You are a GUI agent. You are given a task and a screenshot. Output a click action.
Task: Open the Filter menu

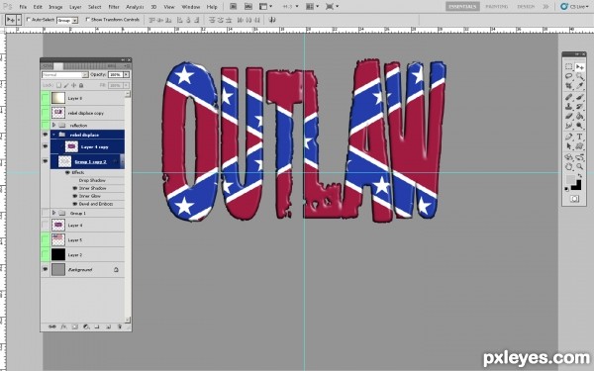point(114,7)
